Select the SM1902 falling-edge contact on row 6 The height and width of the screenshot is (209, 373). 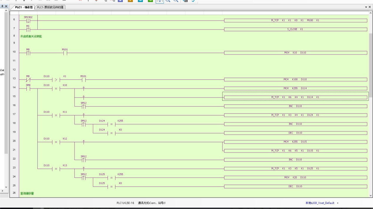28,21
